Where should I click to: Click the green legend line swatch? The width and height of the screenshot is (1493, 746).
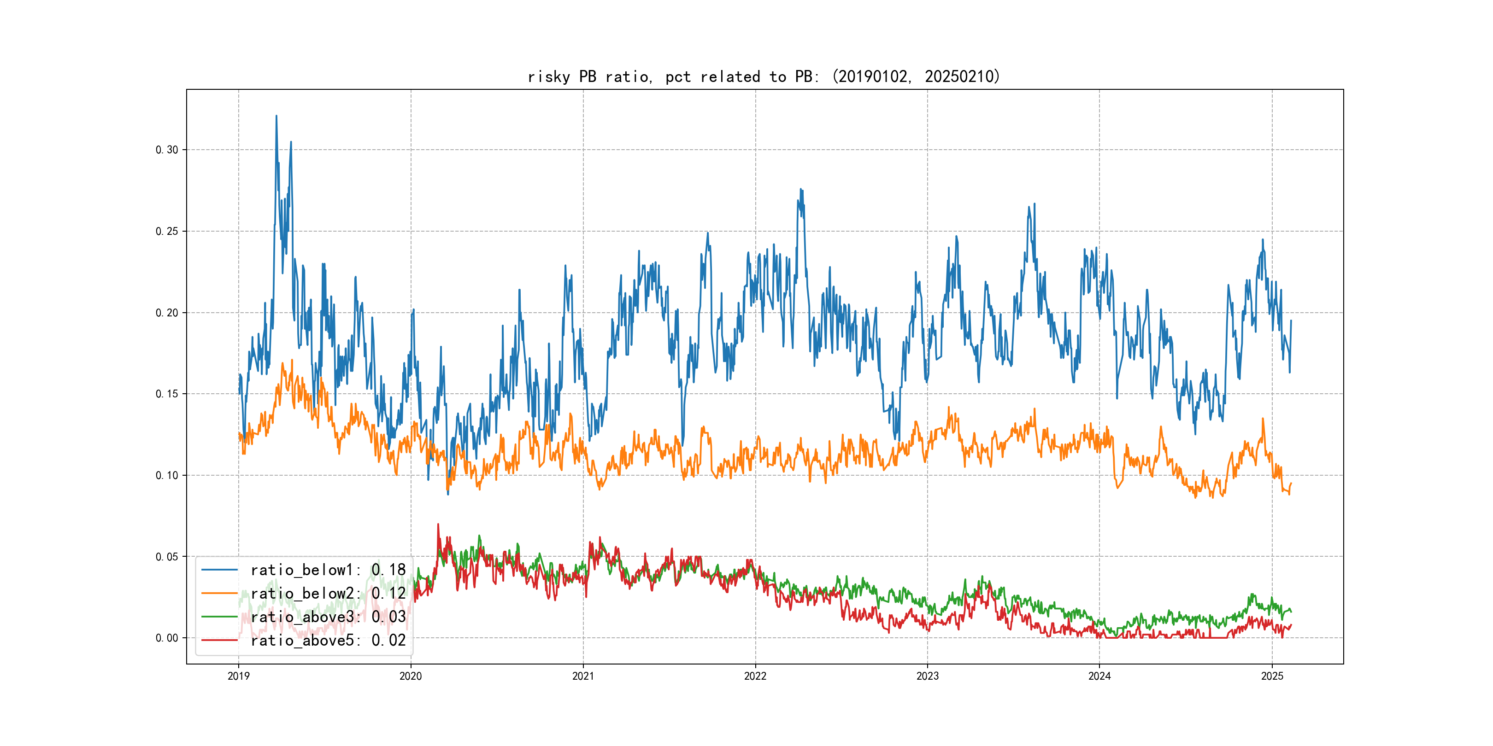(x=219, y=617)
